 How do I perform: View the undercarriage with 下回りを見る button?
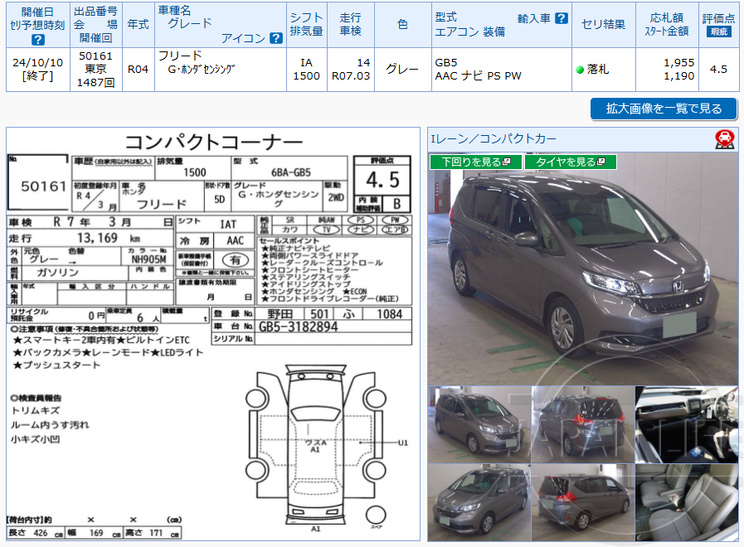473,160
